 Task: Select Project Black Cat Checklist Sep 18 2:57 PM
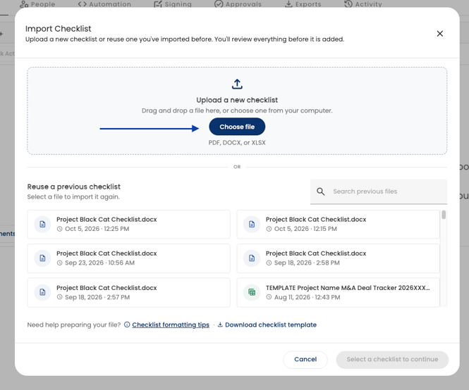click(128, 292)
